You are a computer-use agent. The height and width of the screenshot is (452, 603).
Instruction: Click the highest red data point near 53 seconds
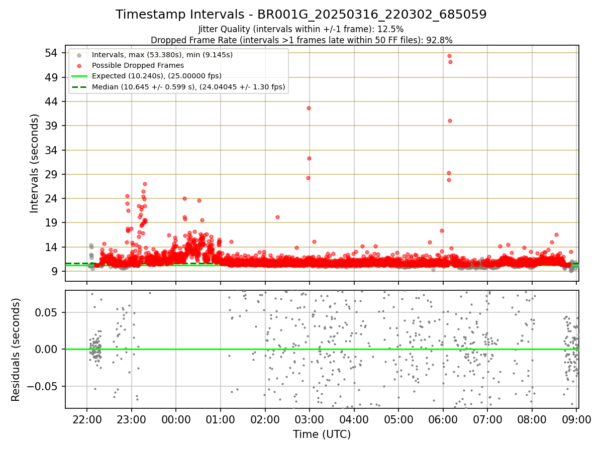coord(449,56)
